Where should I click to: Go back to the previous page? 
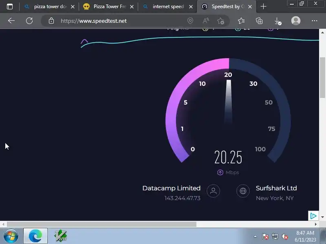11,21
